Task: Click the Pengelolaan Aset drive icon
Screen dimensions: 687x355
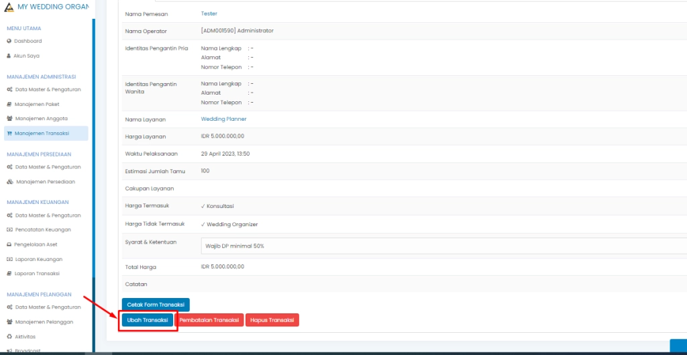Action: [x=9, y=244]
